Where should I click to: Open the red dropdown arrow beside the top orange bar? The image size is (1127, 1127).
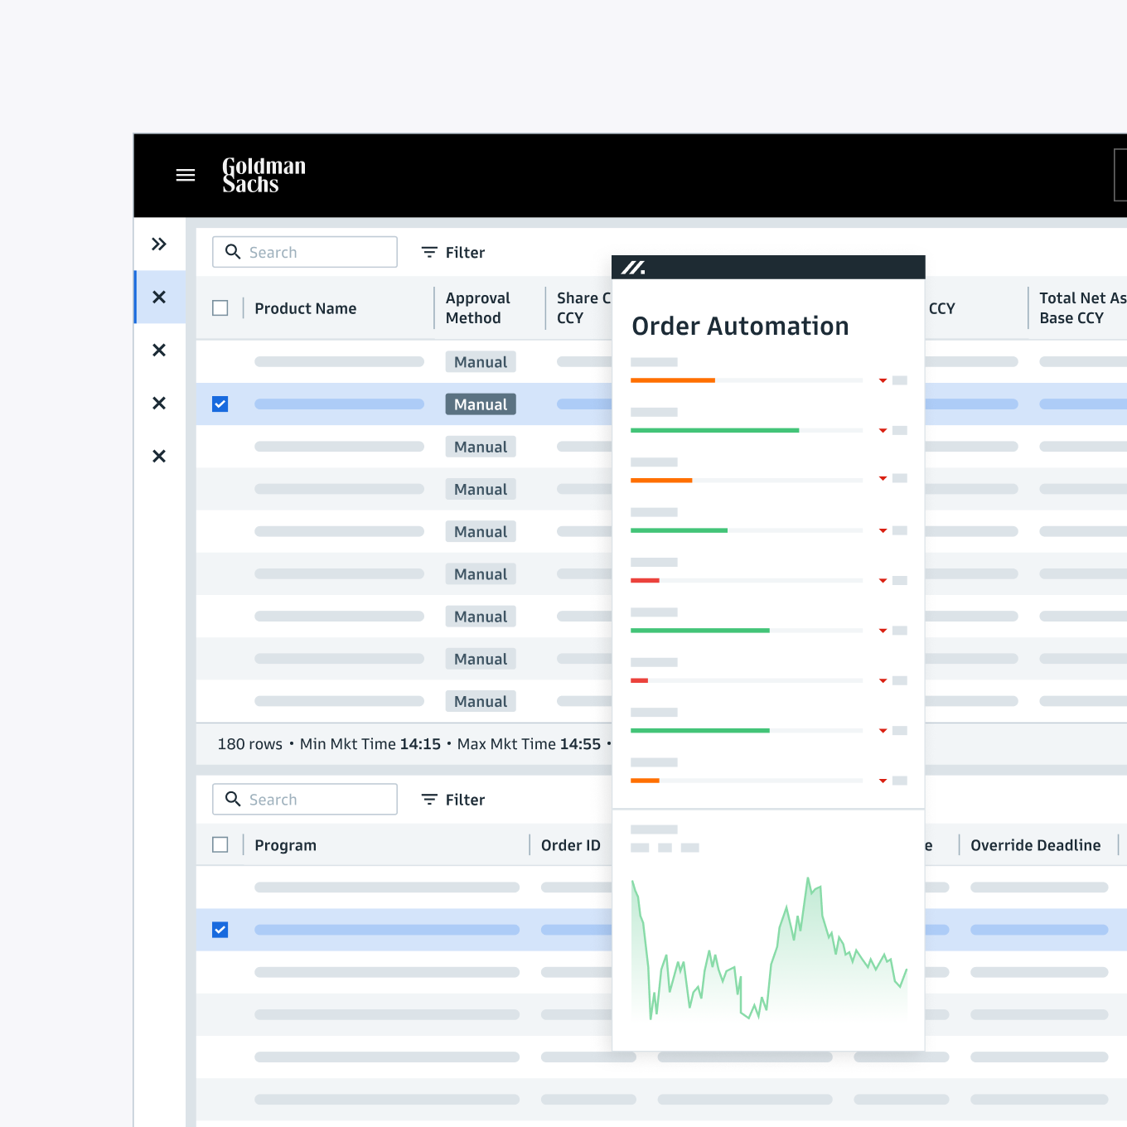point(883,380)
